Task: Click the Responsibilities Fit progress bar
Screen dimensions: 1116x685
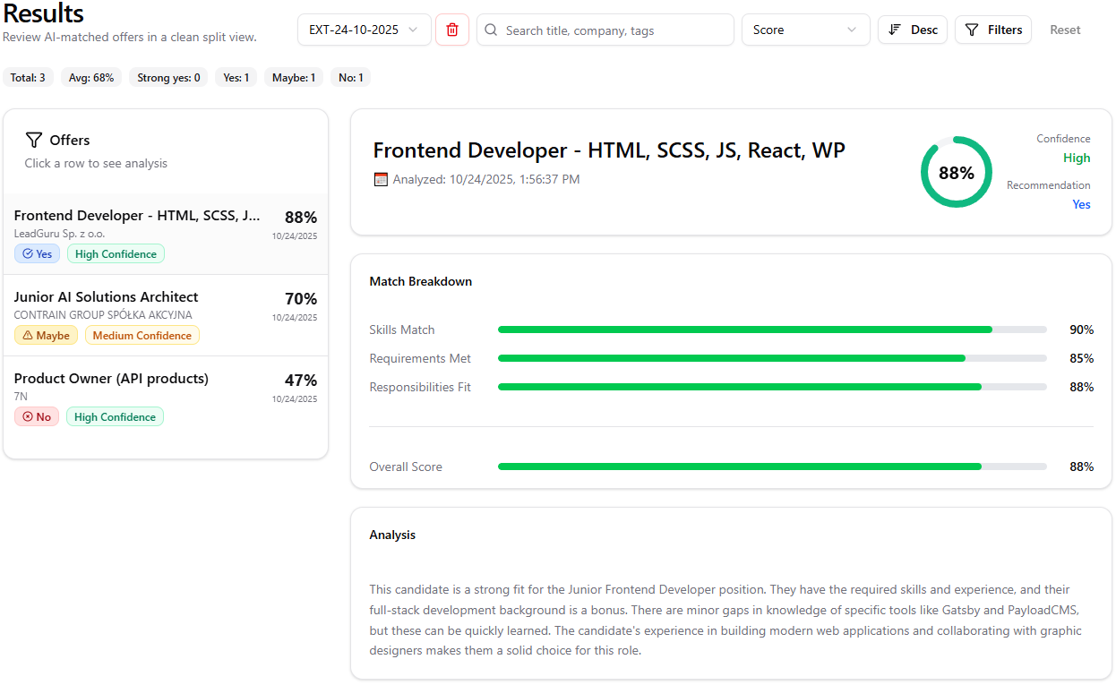Action: click(x=772, y=387)
